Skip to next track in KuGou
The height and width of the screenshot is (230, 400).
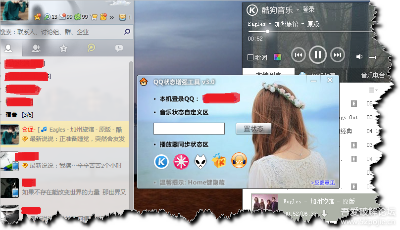point(338,55)
